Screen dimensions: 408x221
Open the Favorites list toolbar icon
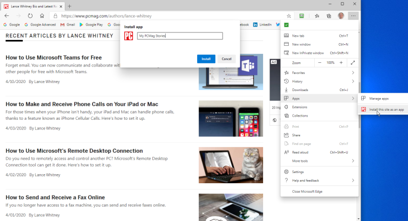317,16
